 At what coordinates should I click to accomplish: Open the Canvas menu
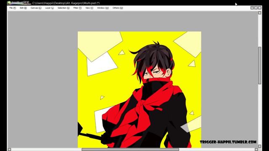[x=36, y=8]
